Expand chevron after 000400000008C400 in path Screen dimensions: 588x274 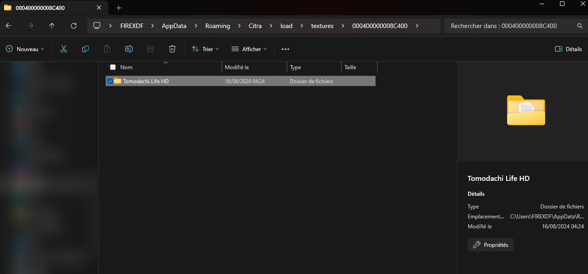coord(417,26)
